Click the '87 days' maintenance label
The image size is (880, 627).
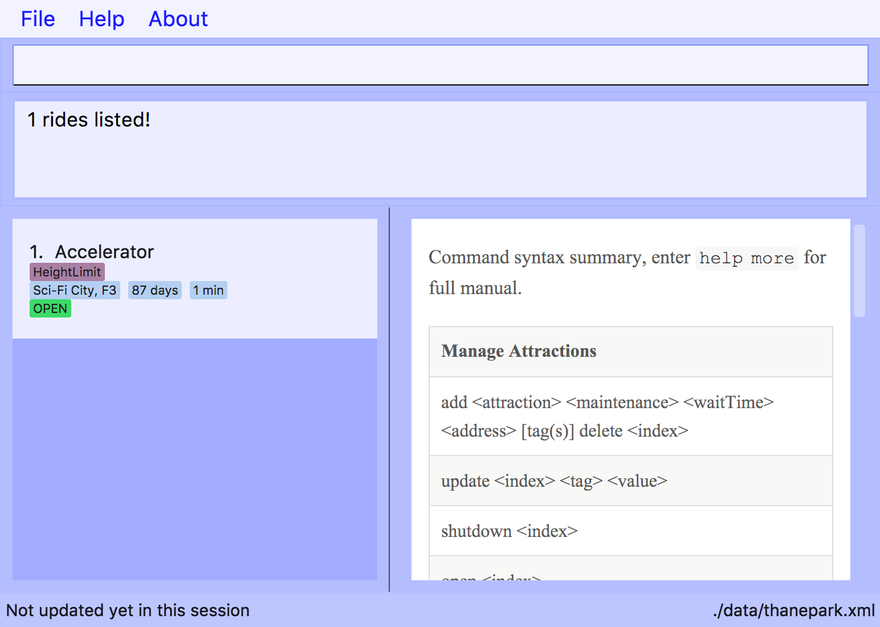(x=155, y=290)
